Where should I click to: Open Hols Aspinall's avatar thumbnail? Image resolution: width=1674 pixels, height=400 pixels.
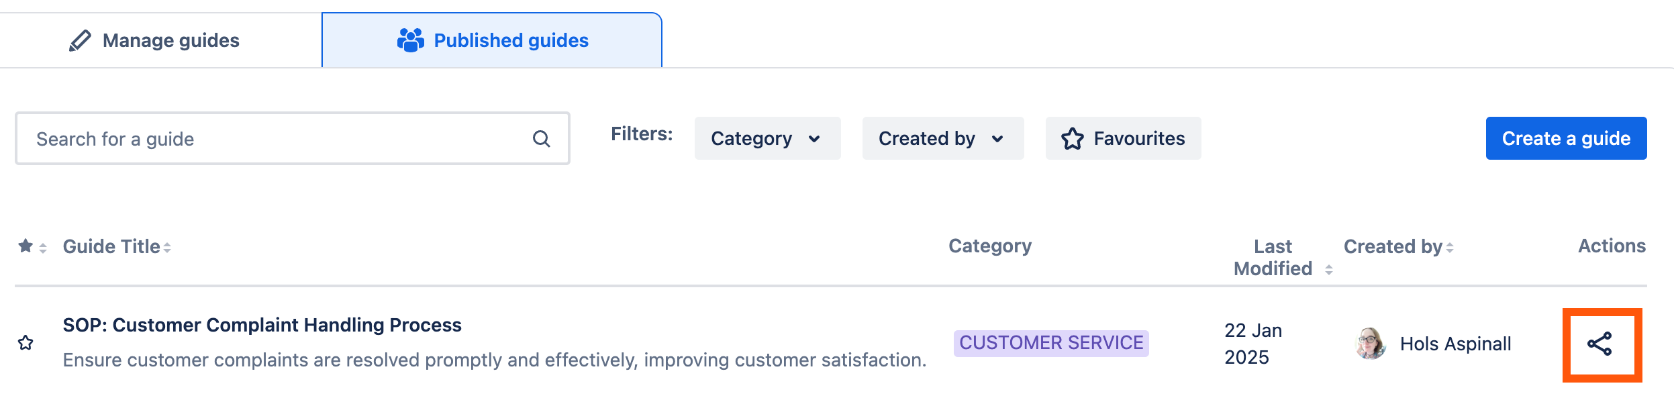(1370, 343)
